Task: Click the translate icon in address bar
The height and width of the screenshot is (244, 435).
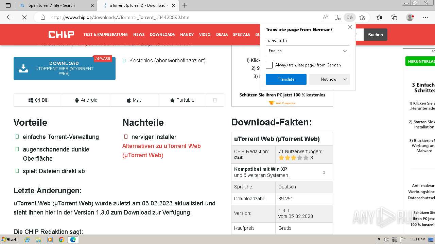Action: (349, 17)
